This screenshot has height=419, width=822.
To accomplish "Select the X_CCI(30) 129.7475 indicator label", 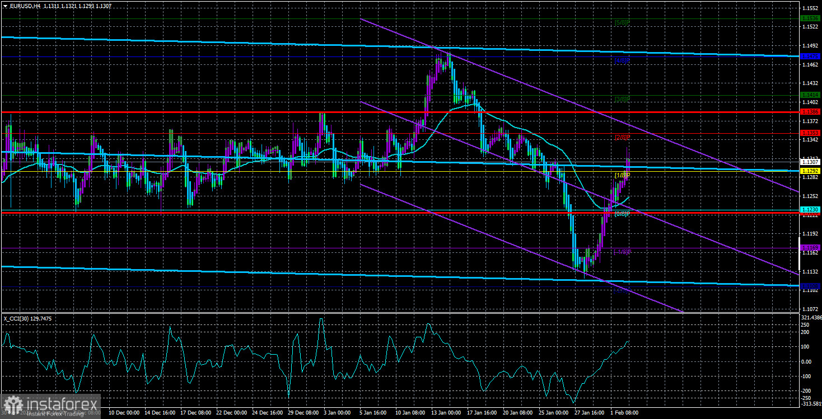I will coord(29,318).
